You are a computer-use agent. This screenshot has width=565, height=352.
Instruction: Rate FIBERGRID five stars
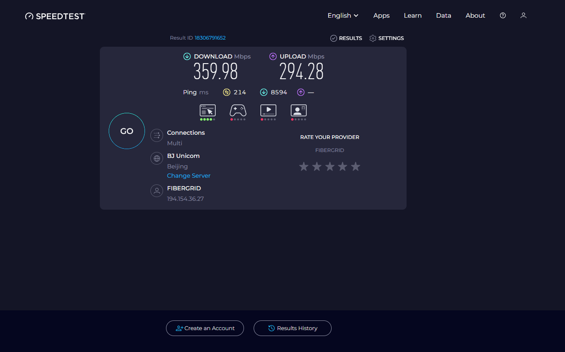point(355,166)
